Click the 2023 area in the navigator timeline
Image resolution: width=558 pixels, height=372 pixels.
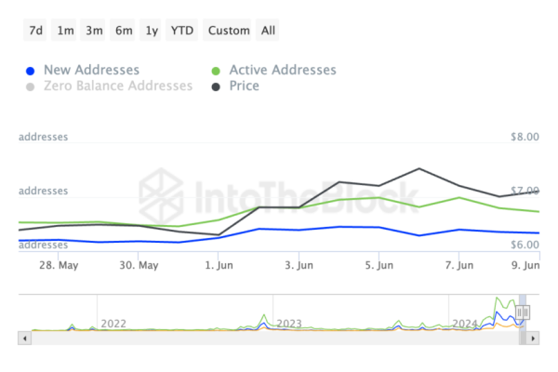tap(289, 323)
